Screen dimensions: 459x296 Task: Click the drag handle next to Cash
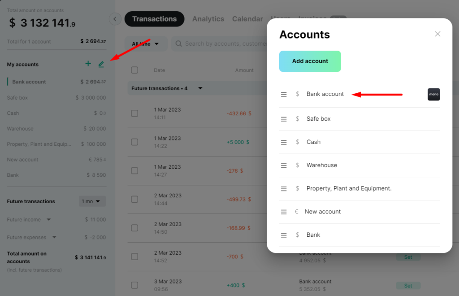click(x=284, y=142)
